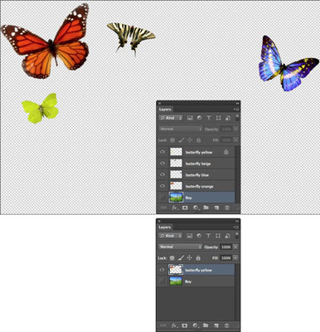This screenshot has width=320, height=332.
Task: Hide the butterfly beige layer
Action: click(162, 164)
